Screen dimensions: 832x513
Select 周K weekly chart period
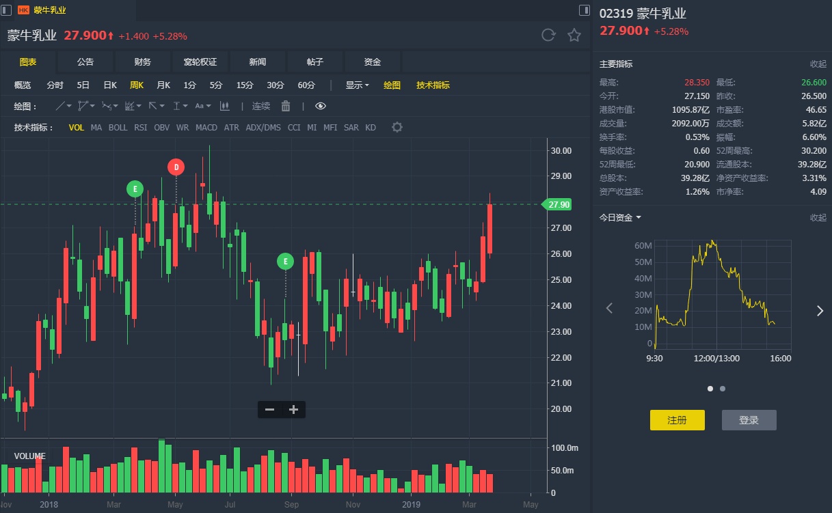coord(137,85)
